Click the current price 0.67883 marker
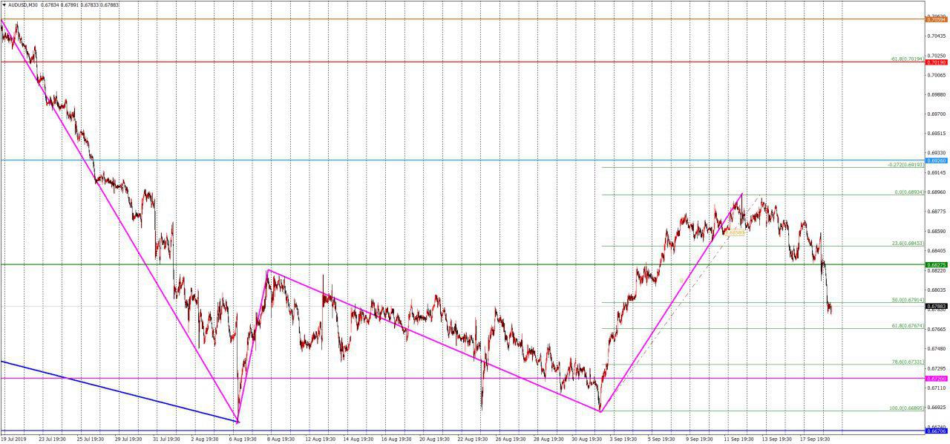 click(x=936, y=306)
